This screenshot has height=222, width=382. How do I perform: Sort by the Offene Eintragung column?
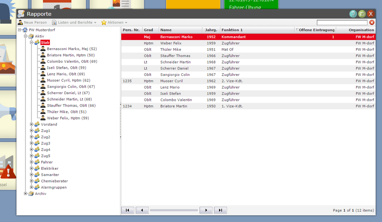(x=316, y=30)
